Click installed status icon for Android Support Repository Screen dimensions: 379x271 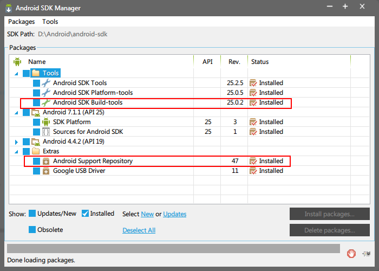tap(253, 161)
